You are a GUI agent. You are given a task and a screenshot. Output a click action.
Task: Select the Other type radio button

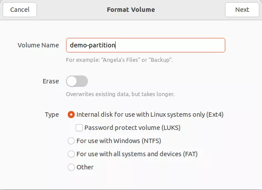(71, 167)
